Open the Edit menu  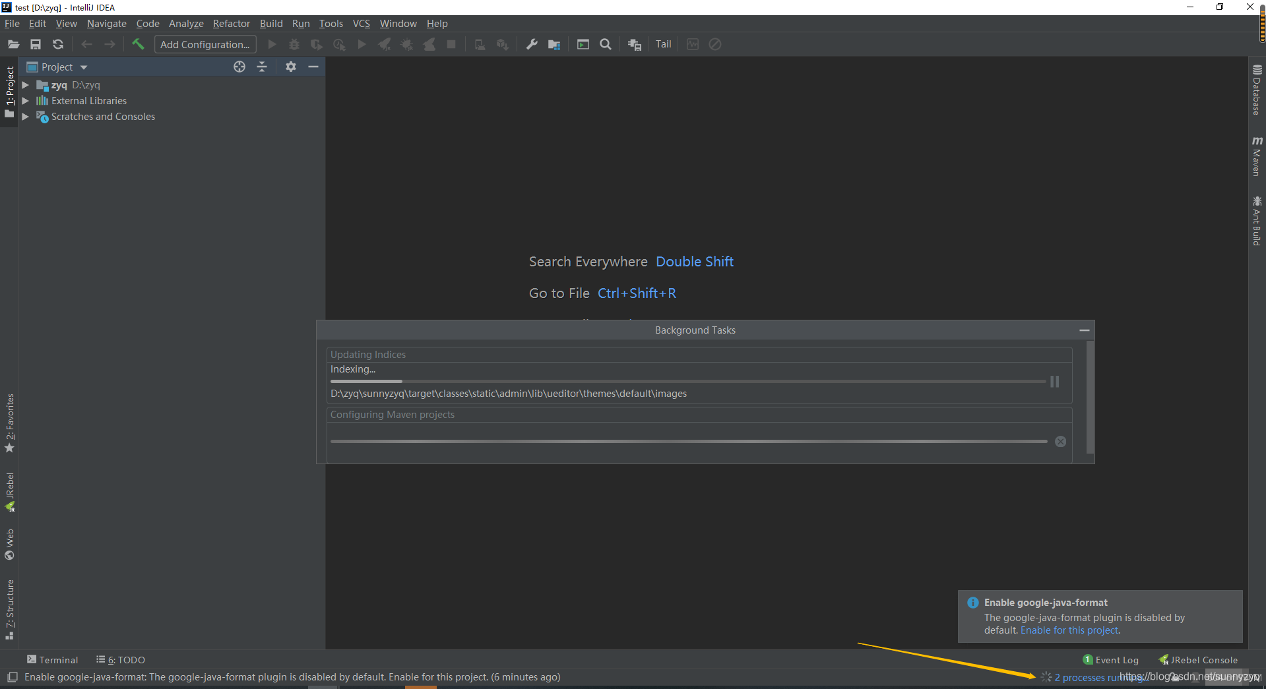[38, 24]
